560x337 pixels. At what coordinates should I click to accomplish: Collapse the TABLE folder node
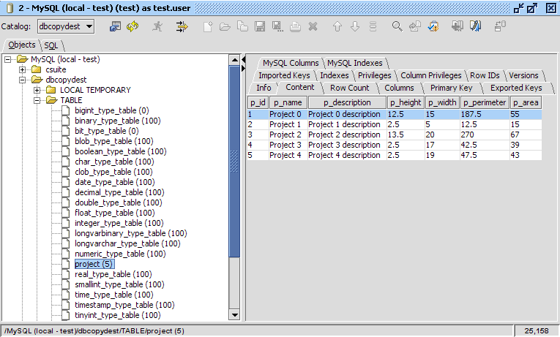coord(37,100)
